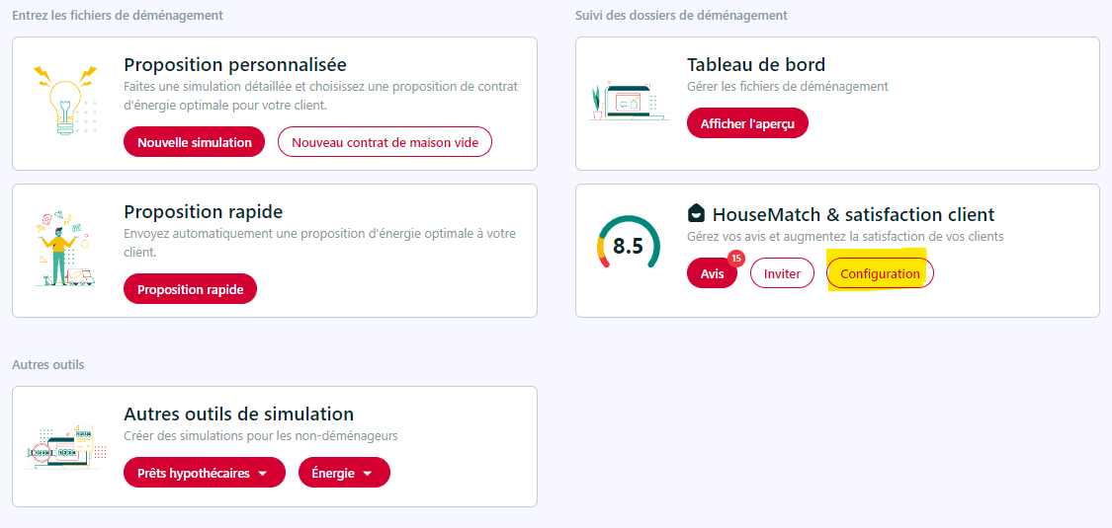Open Afficher l'aperçu dashboard view
1112x528 pixels.
coord(747,123)
